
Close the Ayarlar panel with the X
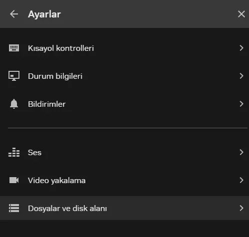coord(242,14)
